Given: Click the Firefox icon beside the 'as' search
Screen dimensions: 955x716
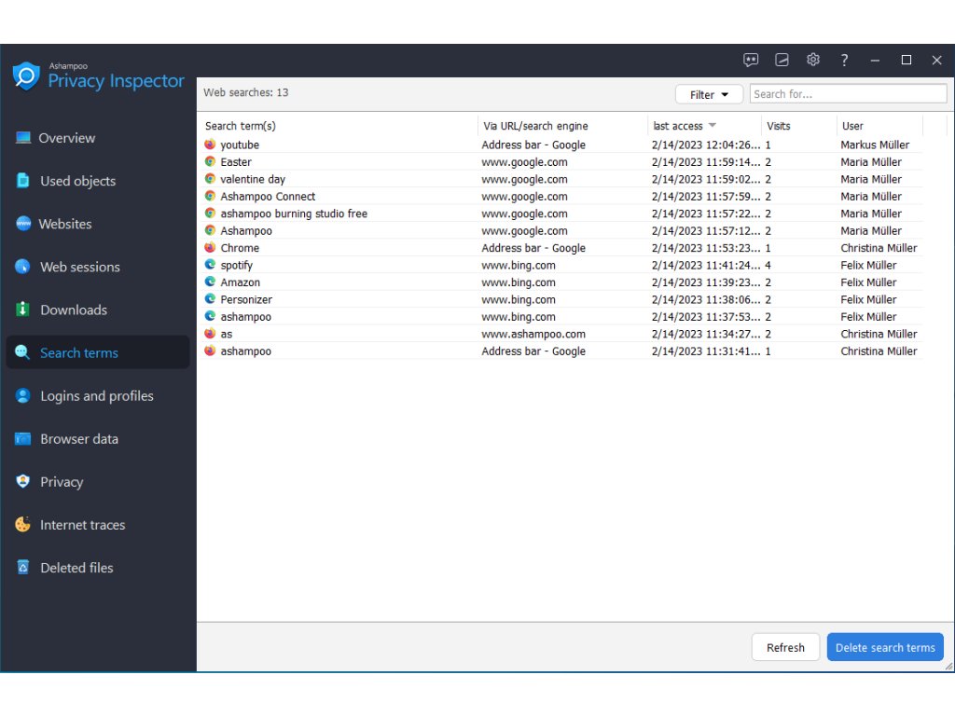Looking at the screenshot, I should click(x=210, y=334).
